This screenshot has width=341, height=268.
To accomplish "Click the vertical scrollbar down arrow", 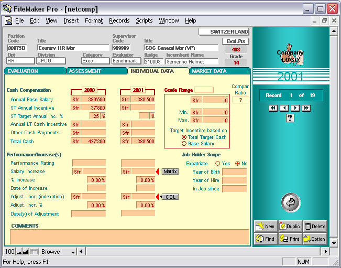I will click(x=334, y=242).
